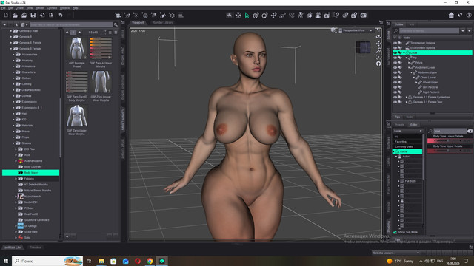
Task: Open the Lucie node dropdown in Shaping
Action: [x=408, y=131]
